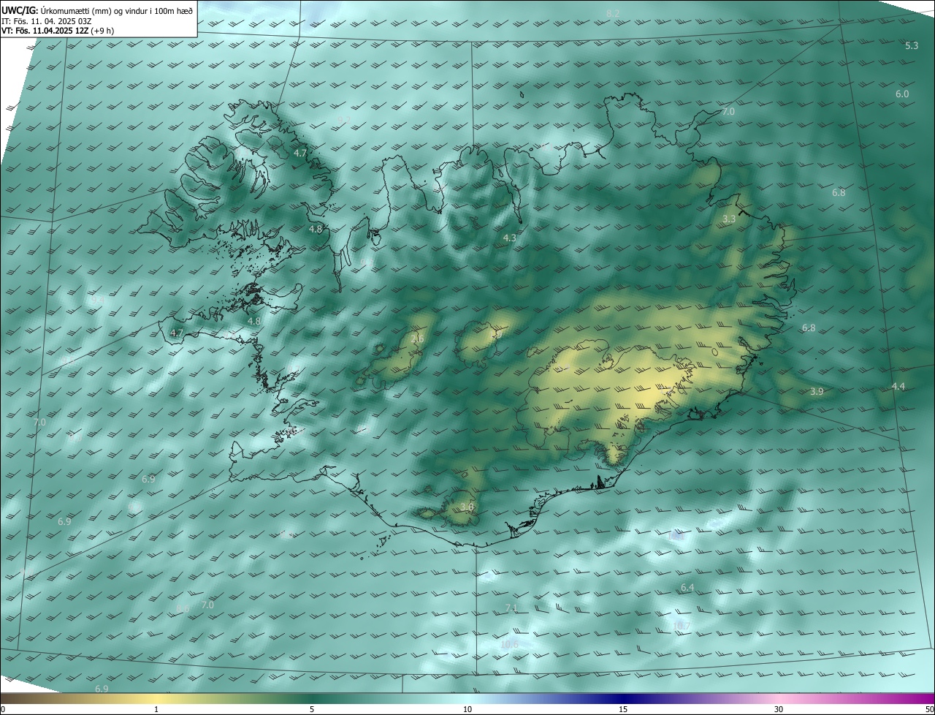Click the 5 tick on the colour scale
The image size is (935, 715).
click(312, 710)
